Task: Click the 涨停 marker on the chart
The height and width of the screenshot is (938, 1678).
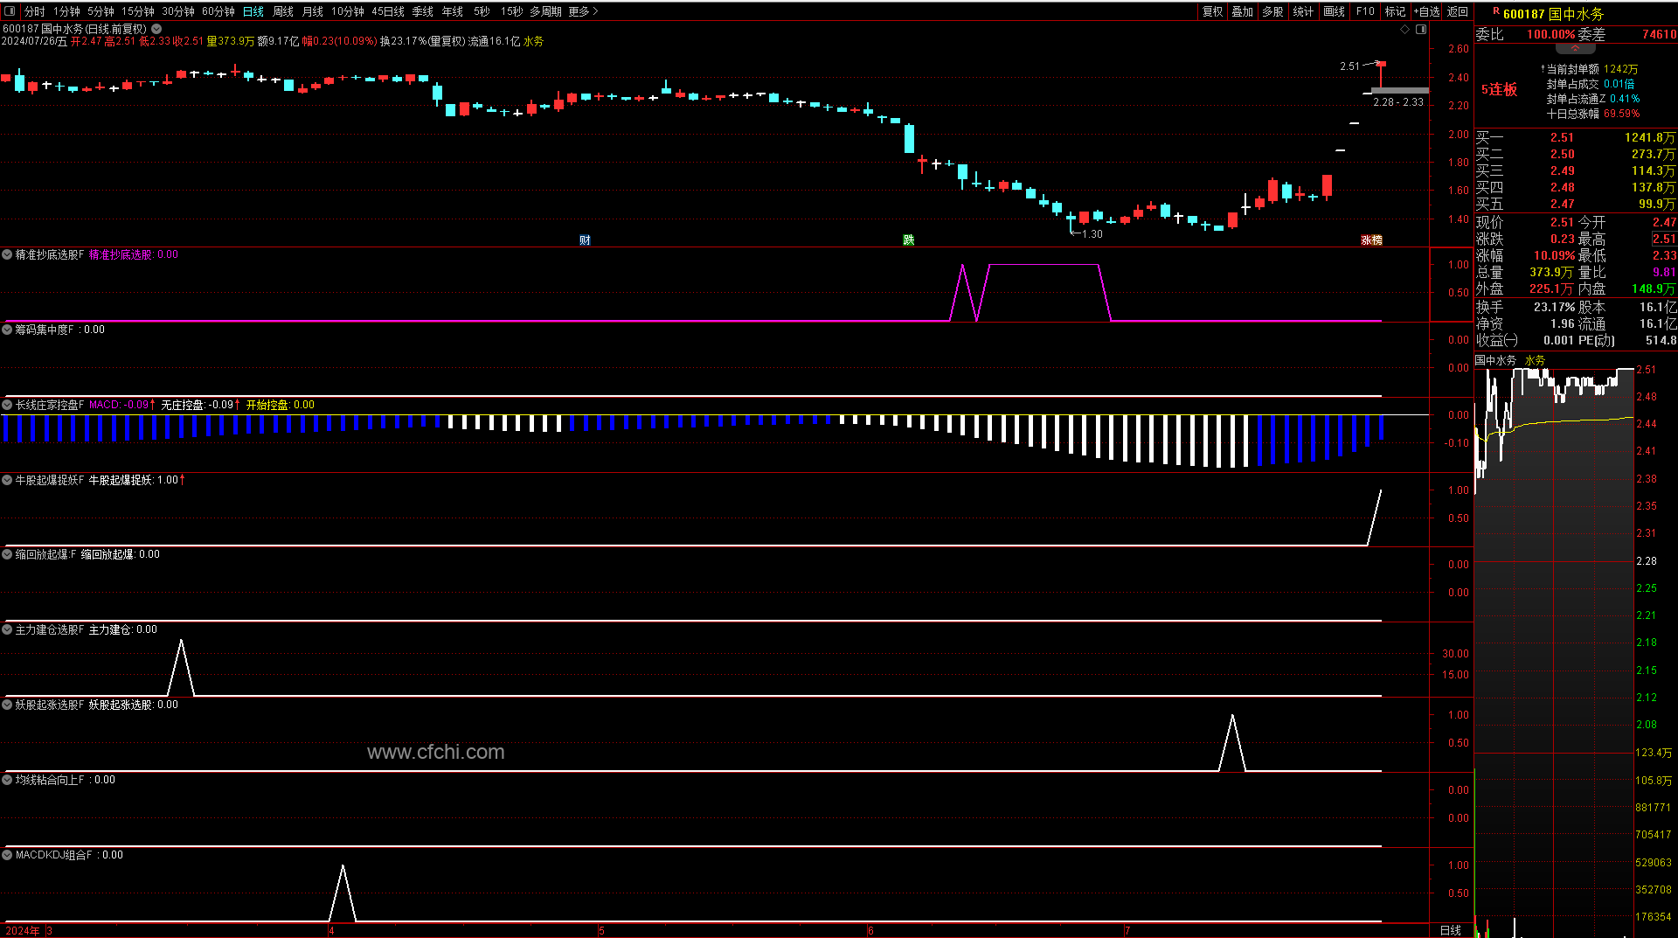Action: 1372,240
